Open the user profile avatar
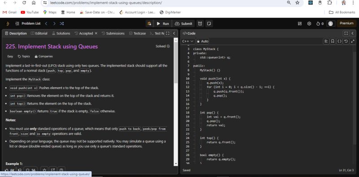 [330, 24]
